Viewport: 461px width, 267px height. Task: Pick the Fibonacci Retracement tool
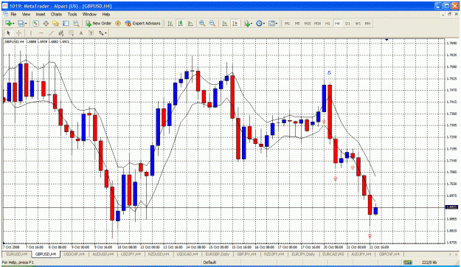pyautogui.click(x=71, y=33)
